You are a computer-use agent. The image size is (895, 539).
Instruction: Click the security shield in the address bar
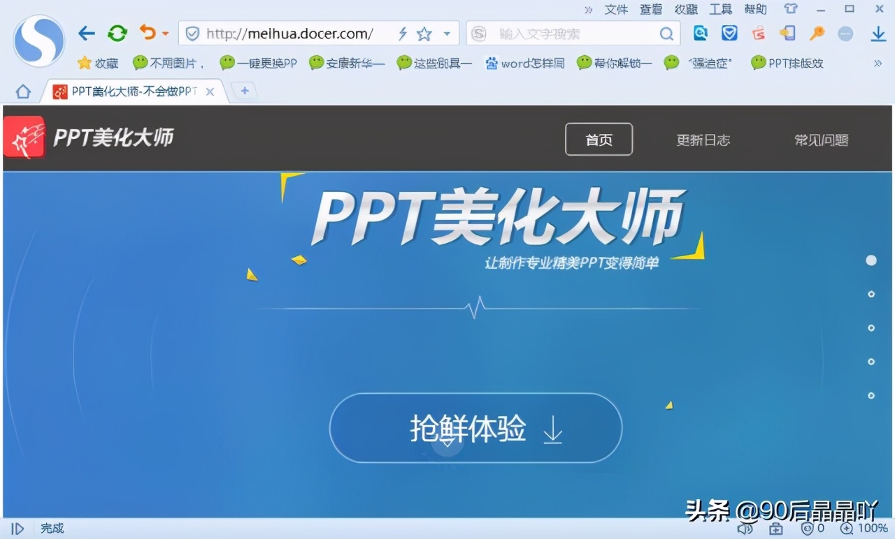(192, 34)
